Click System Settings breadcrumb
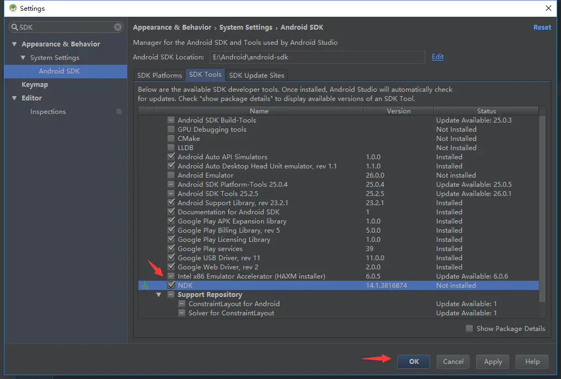The height and width of the screenshot is (379, 561). (246, 27)
